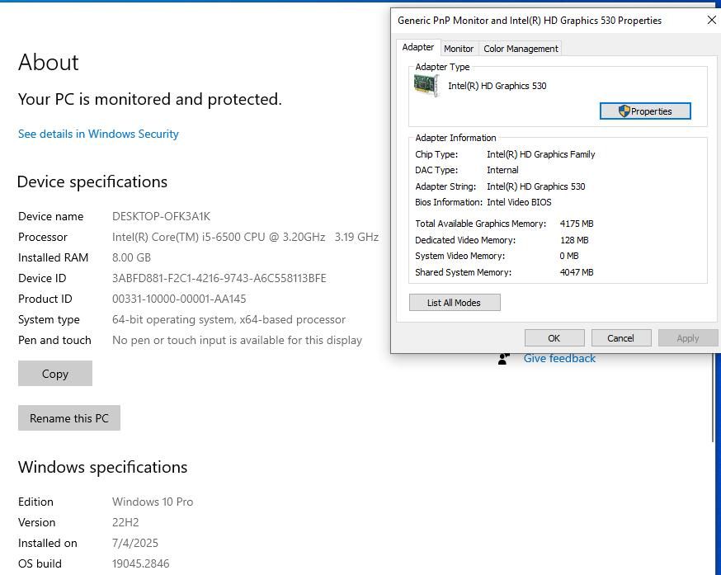Cancel the graphics properties dialog
Screen dimensions: 721x575
click(620, 338)
